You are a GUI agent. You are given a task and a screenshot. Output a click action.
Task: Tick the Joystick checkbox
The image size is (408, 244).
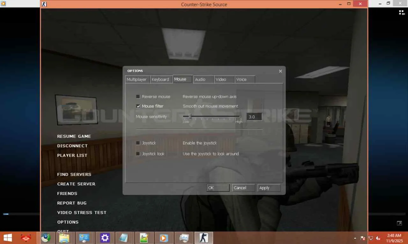138,143
